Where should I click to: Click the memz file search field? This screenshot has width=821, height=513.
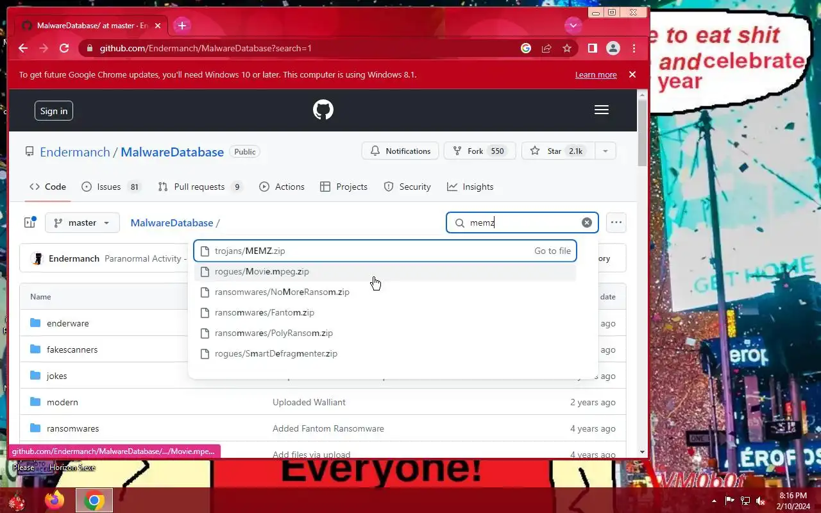[522, 223]
